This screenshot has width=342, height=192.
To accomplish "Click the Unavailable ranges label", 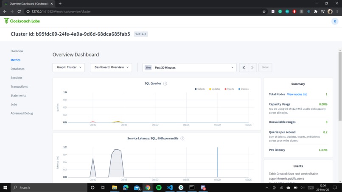I will coord(282,122).
